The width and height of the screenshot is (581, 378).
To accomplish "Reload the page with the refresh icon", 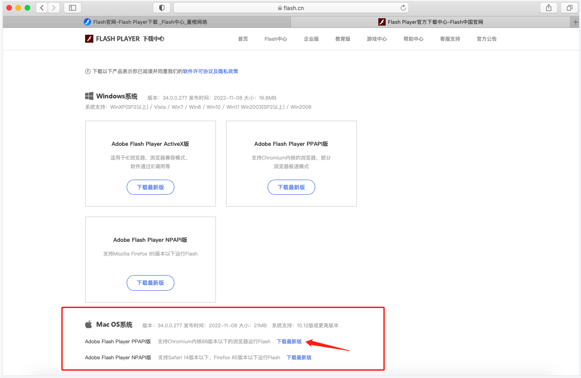I will tap(403, 8).
